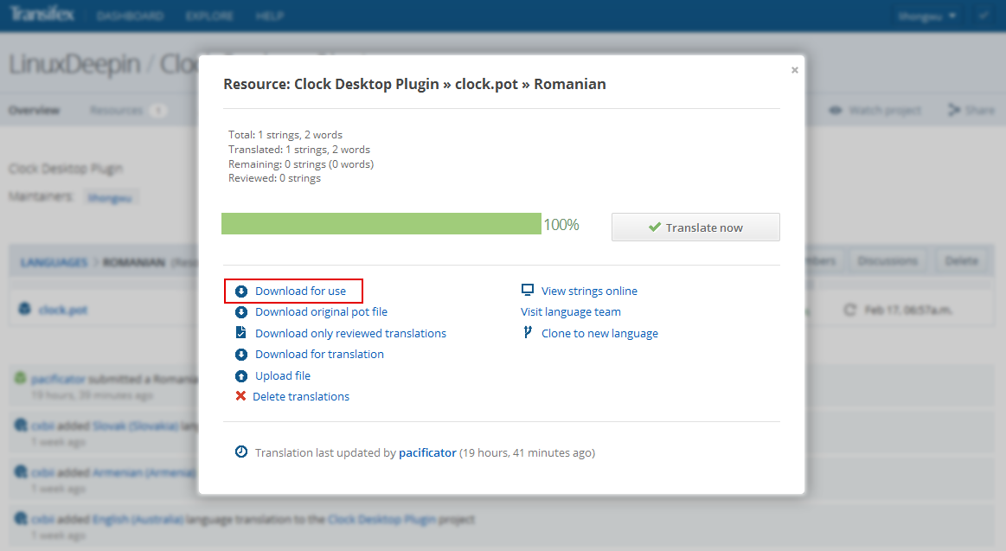Expand the user account dropdown in the header
Screen dimensions: 1006x551
tap(927, 16)
